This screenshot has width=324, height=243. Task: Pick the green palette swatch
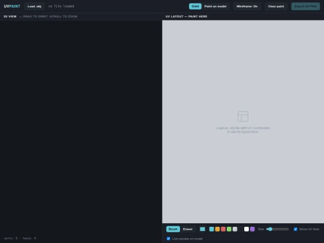[229, 229]
